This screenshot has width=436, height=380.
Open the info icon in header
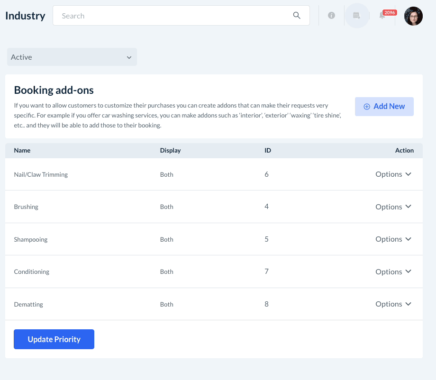pos(331,16)
